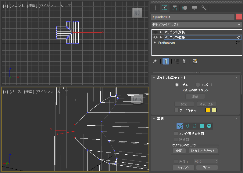
Task: Click the Make Unique icon
Action: [177, 61]
